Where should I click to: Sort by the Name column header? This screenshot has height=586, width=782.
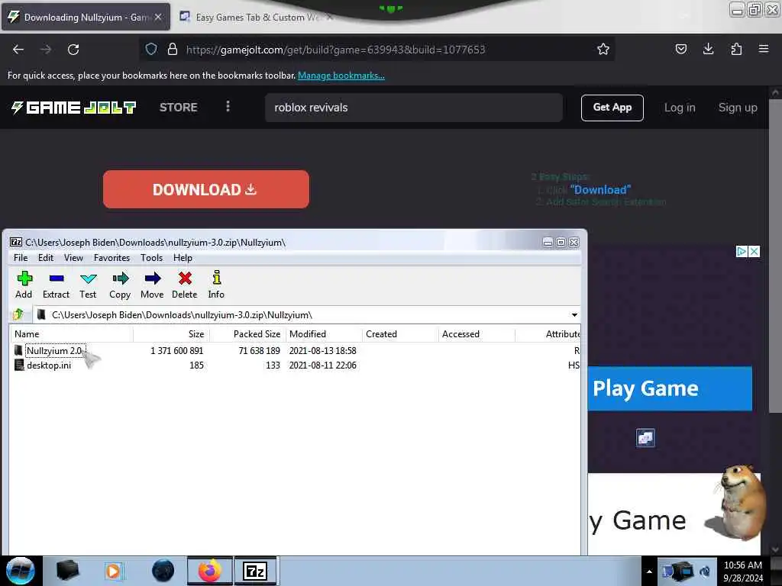(71, 334)
